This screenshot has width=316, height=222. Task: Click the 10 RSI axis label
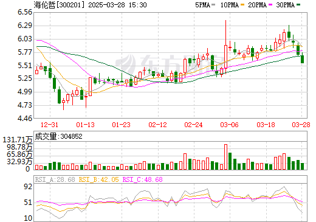(x=28, y=218)
